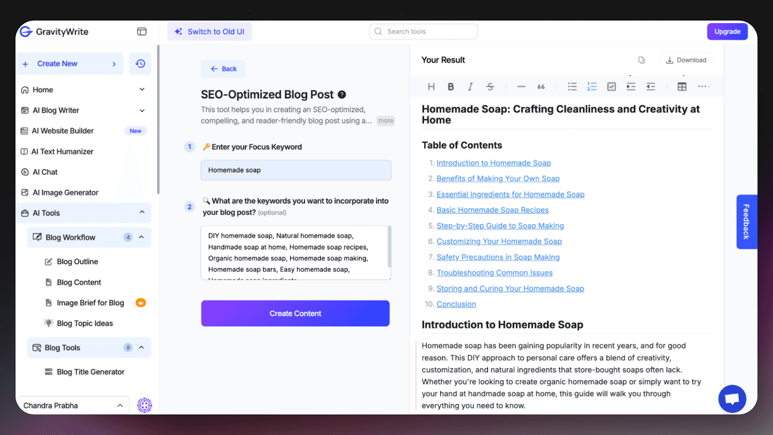773x435 pixels.
Task: Select Blog Content tool
Action: [79, 282]
